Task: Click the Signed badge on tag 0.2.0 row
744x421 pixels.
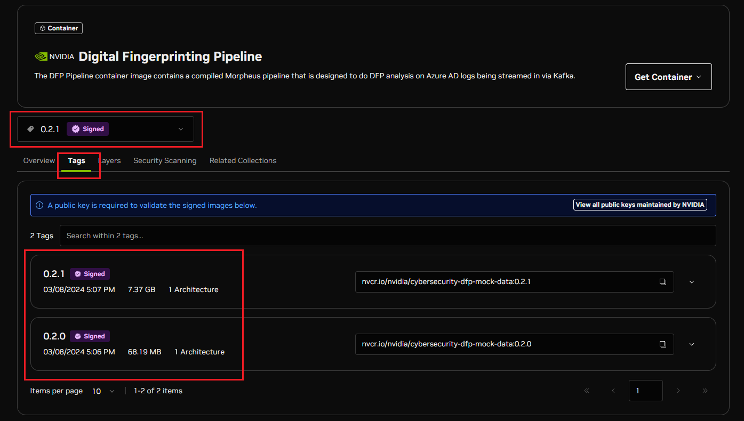Action: (x=90, y=336)
